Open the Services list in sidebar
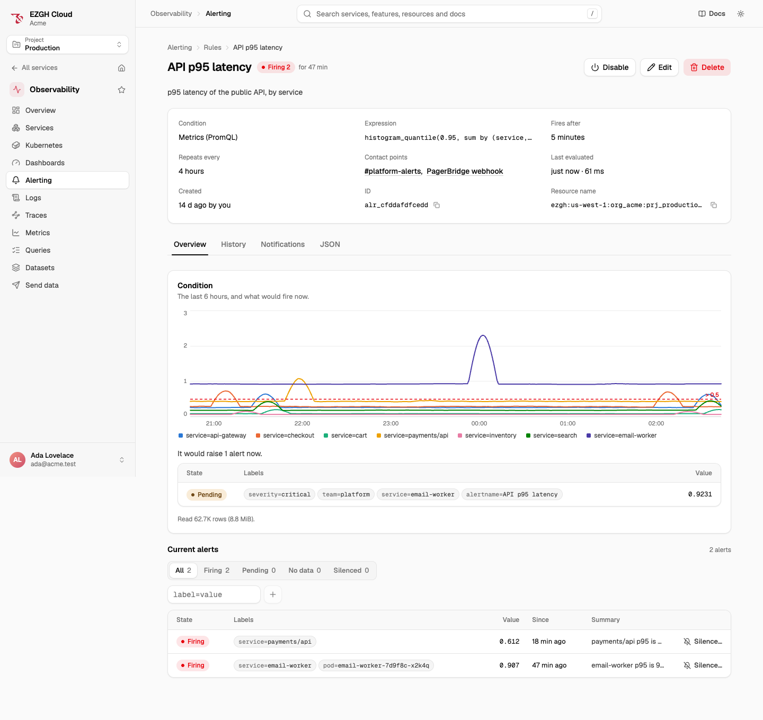This screenshot has width=763, height=720. click(x=67, y=128)
